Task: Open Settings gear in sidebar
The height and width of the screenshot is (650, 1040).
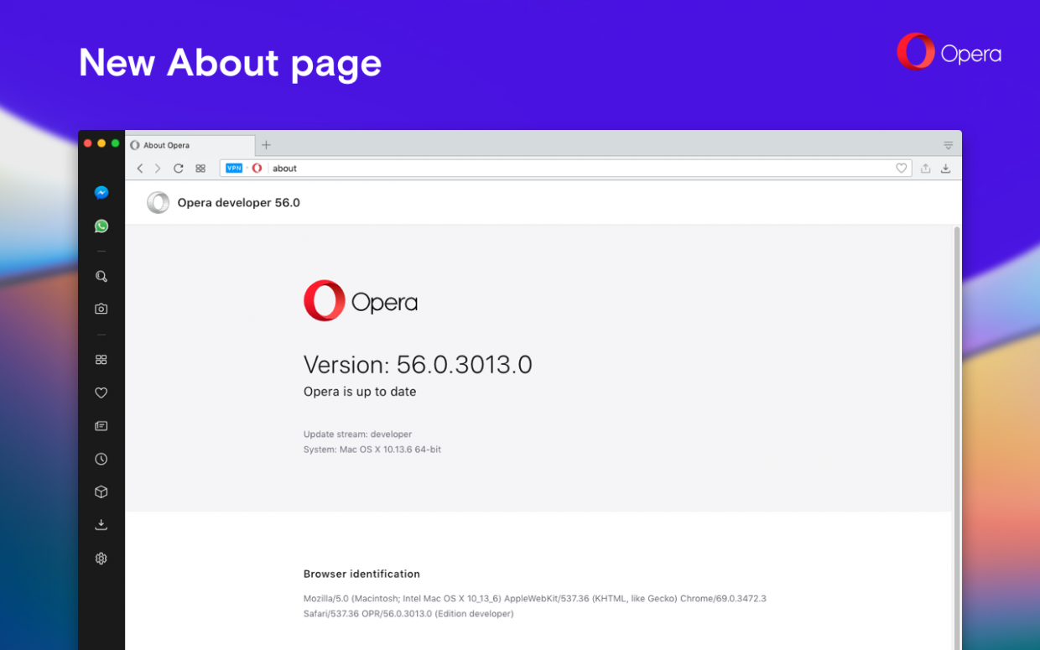Action: (101, 559)
